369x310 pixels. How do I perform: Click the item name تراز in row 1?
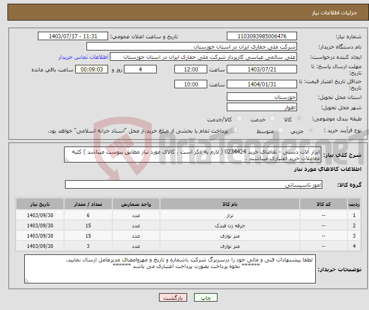coord(230,215)
